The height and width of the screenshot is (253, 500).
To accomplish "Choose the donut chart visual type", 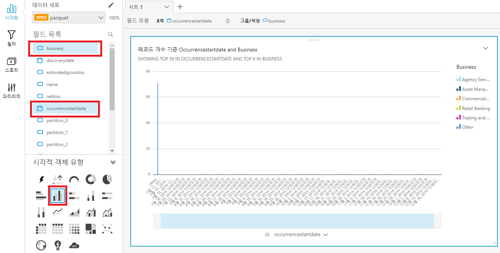I will click(x=91, y=179).
